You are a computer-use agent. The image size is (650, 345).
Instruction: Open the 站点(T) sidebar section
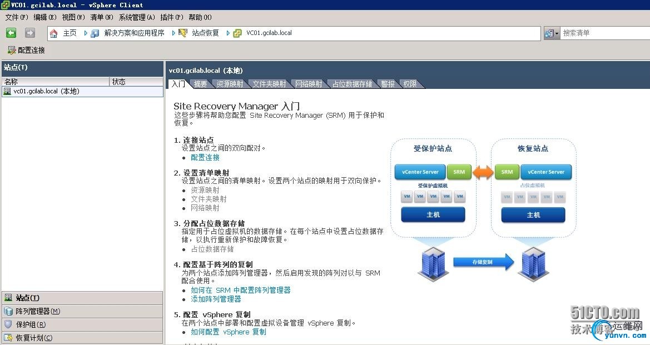pyautogui.click(x=82, y=298)
